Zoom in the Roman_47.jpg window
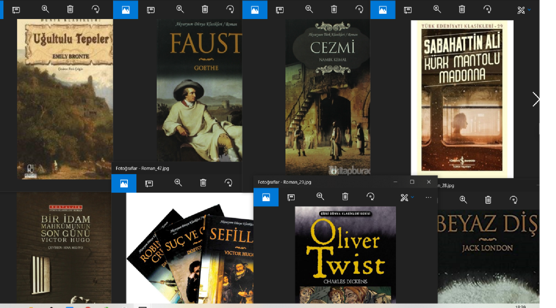 [178, 183]
